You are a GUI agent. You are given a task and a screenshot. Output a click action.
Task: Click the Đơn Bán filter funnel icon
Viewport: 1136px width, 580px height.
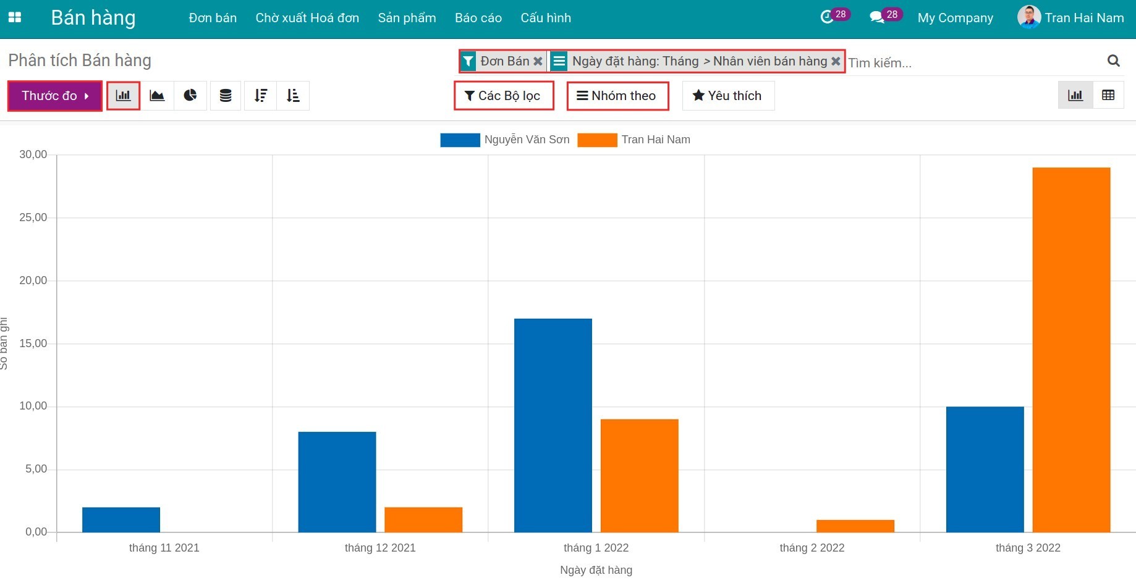point(468,61)
